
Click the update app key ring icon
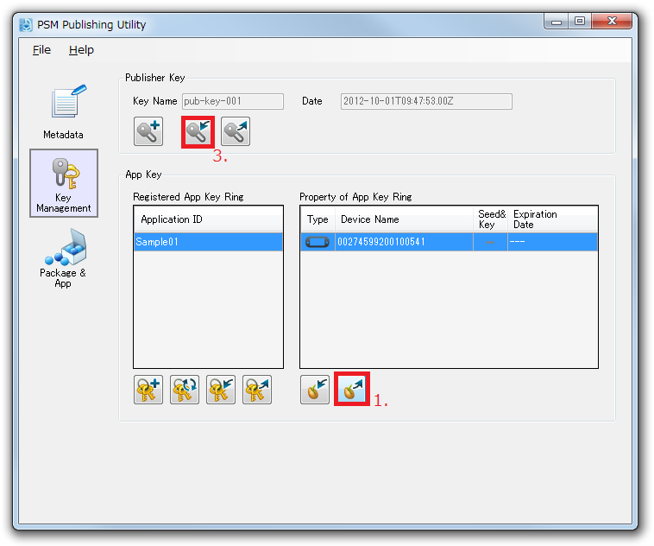click(185, 390)
